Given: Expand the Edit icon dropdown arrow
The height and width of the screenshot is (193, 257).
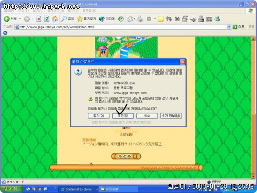Looking at the screenshot, I should (155, 19).
